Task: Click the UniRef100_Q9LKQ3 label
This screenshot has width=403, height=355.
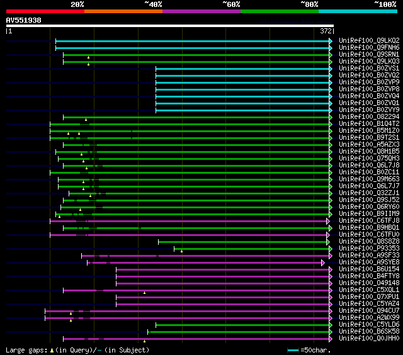Action: [x=369, y=62]
